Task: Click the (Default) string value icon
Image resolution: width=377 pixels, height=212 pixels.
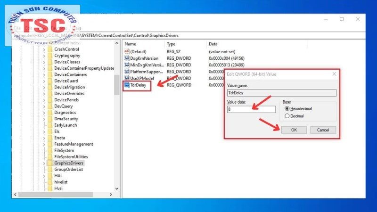Action: [x=127, y=51]
